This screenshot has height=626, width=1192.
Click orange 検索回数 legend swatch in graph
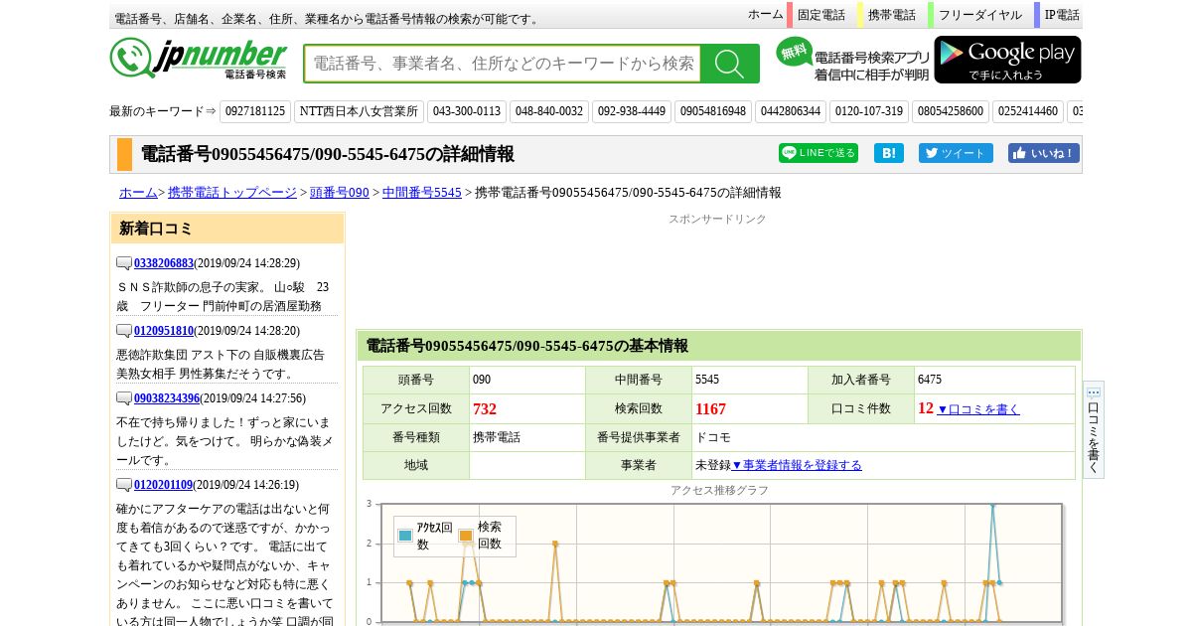point(466,536)
